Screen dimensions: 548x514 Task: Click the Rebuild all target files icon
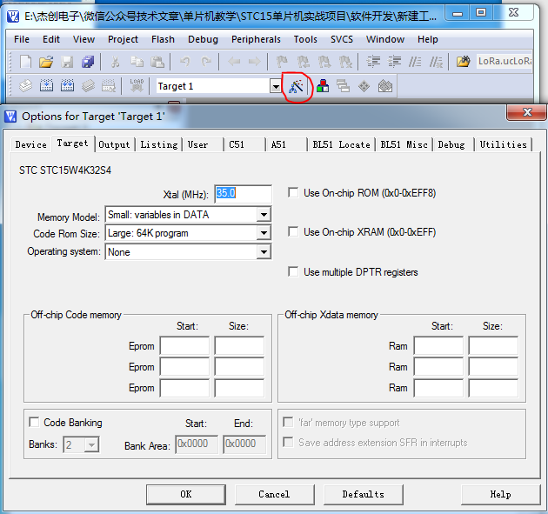tap(68, 85)
